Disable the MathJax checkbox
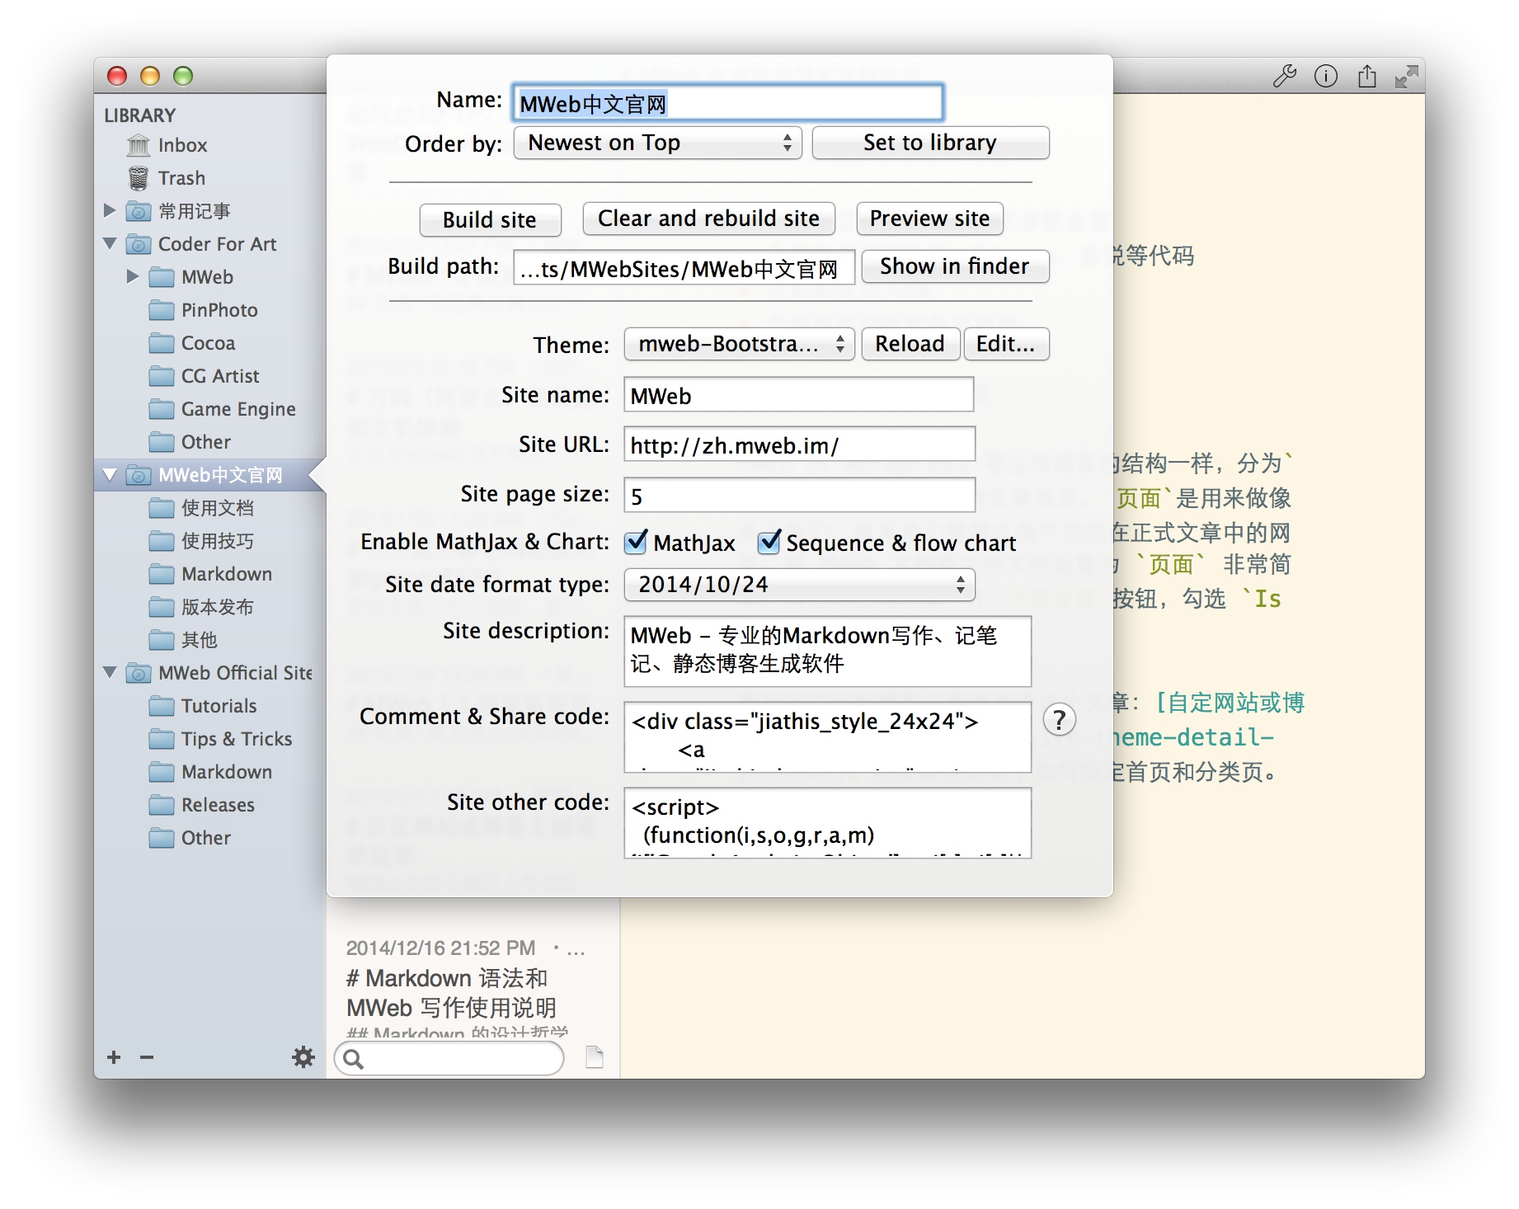 [x=635, y=542]
